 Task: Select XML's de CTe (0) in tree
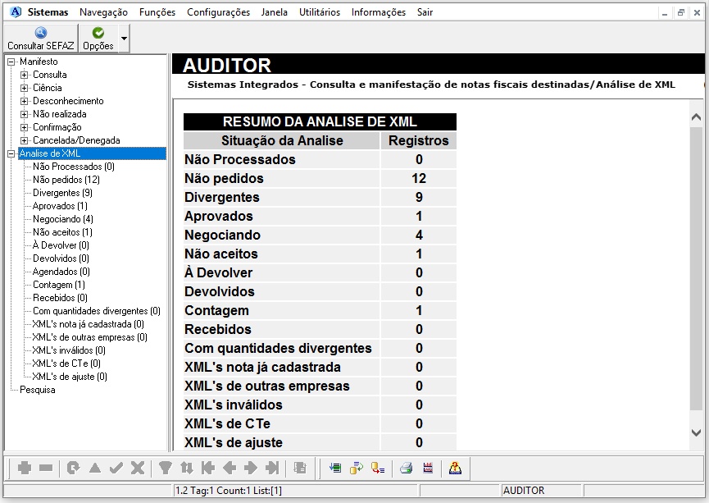tap(66, 364)
